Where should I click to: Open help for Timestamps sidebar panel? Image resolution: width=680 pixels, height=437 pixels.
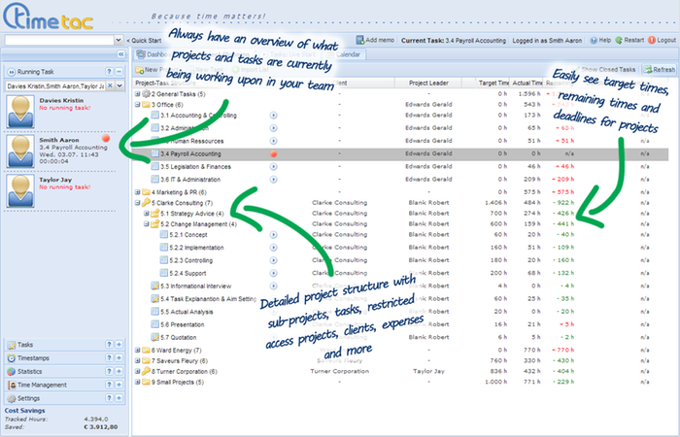109,358
